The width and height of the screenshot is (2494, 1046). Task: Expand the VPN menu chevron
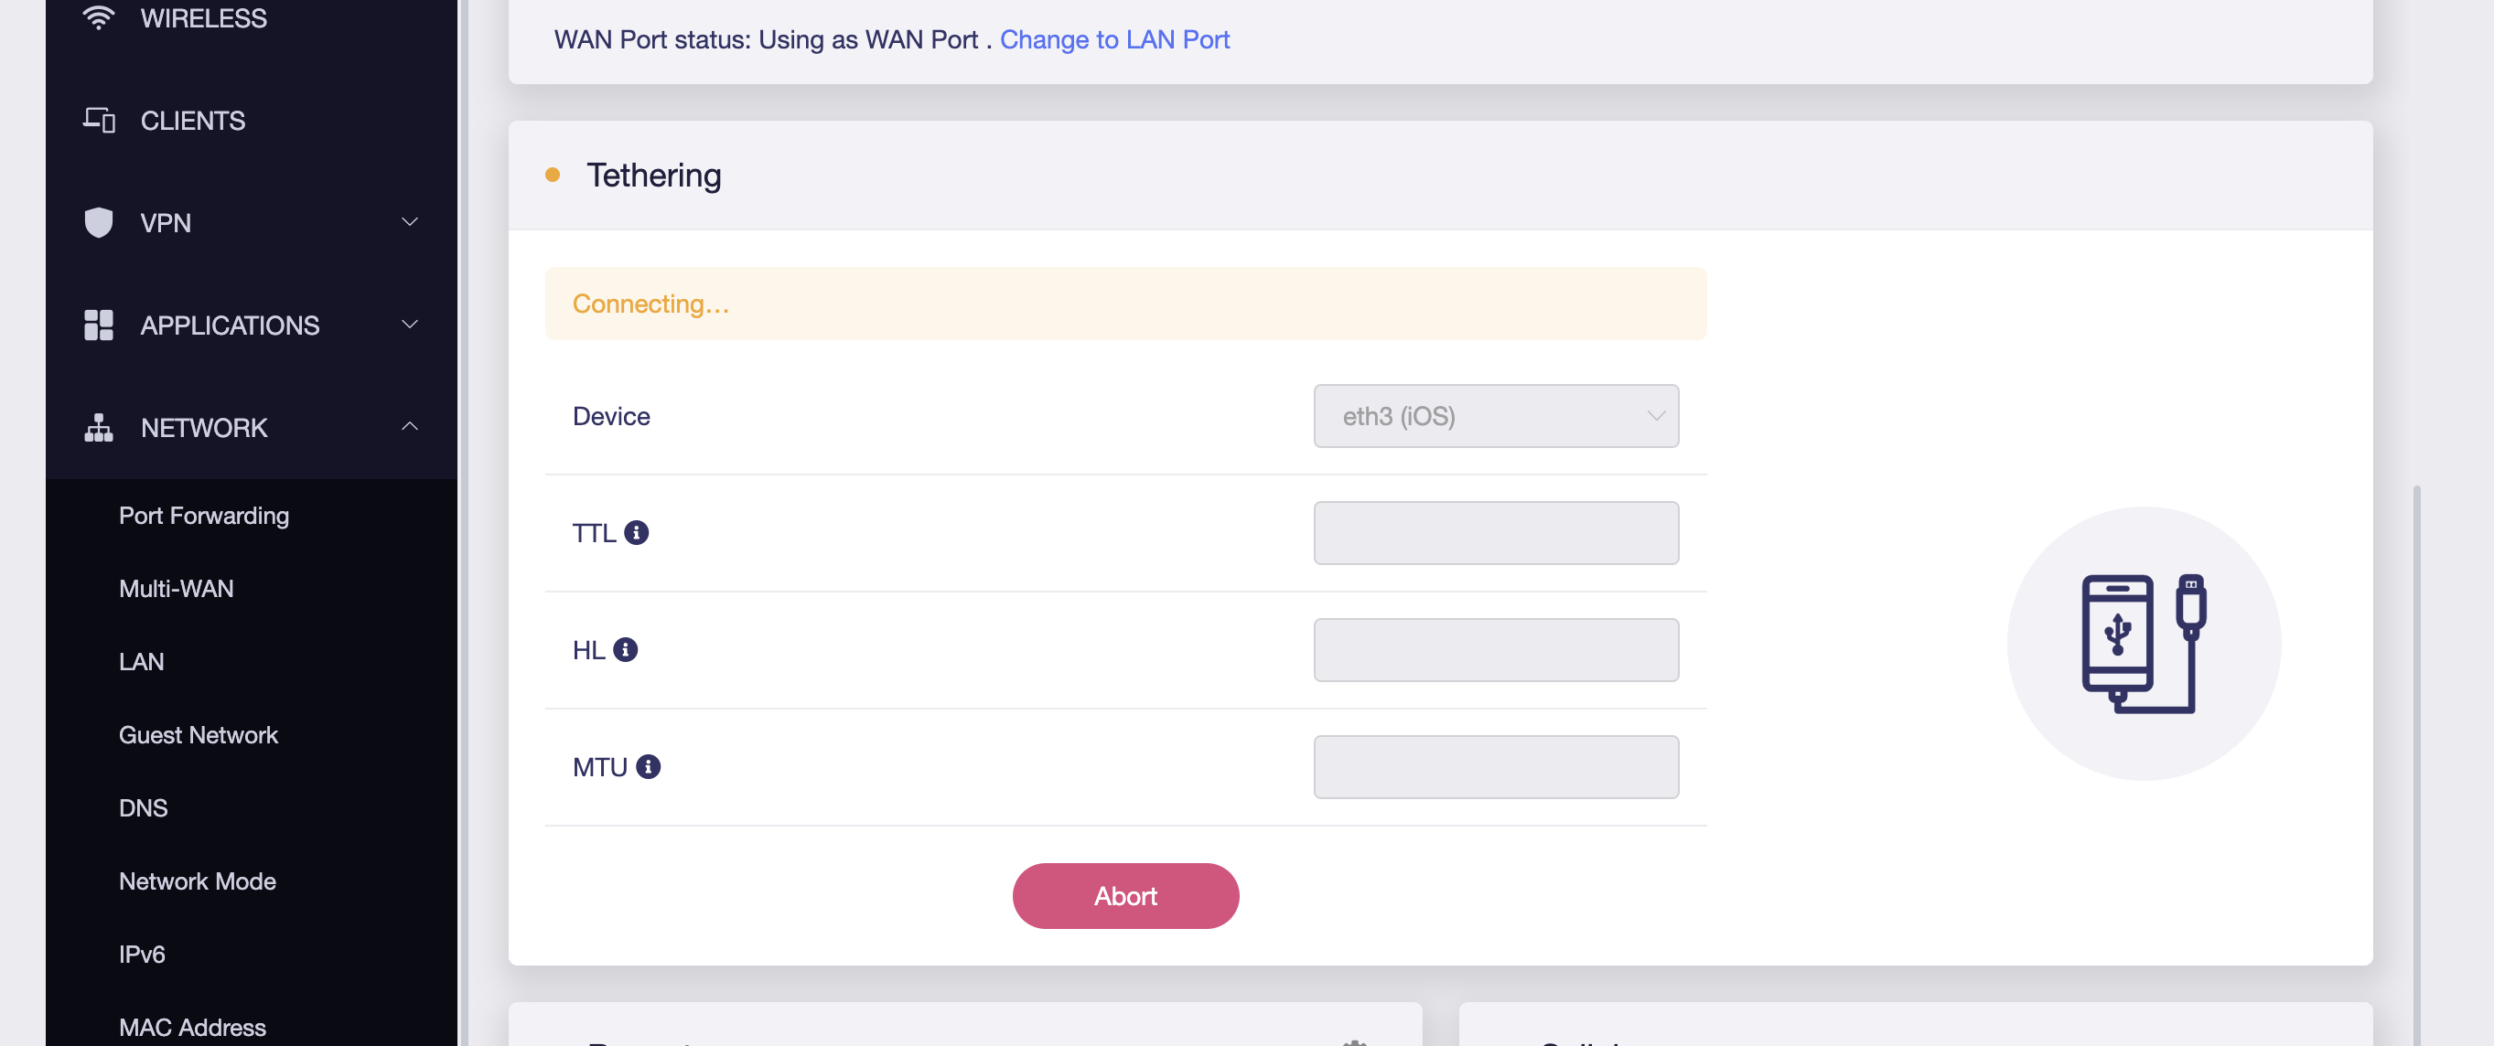coord(410,222)
